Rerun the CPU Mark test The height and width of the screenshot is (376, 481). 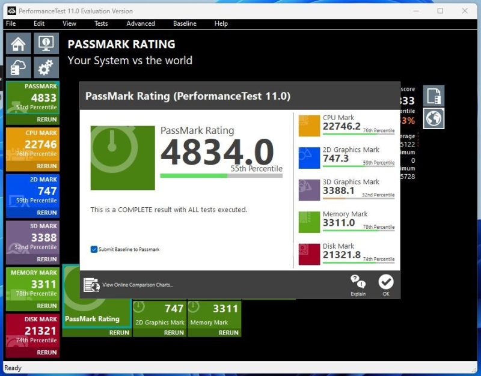click(x=46, y=166)
